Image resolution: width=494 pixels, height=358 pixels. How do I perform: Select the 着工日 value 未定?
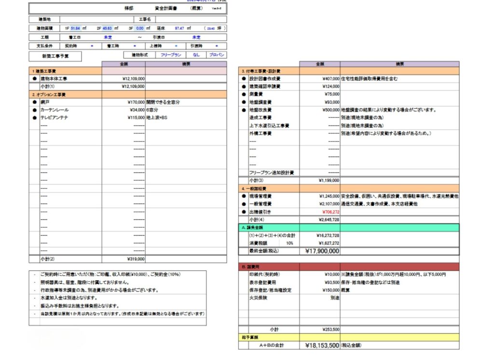point(108,37)
